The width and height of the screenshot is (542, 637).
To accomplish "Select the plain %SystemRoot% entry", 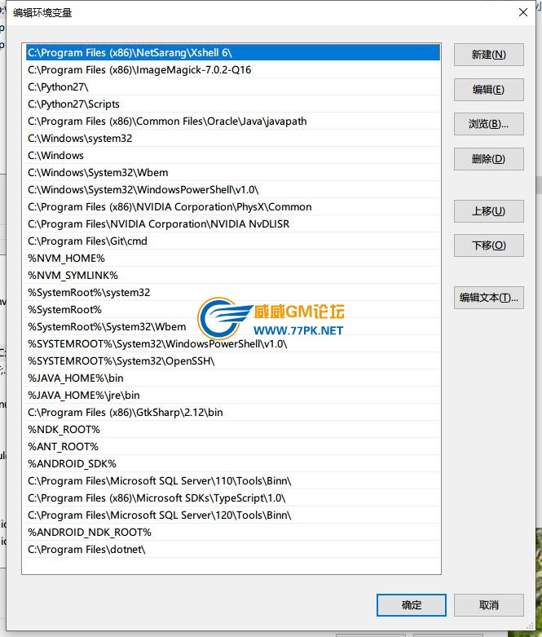I will 232,310.
